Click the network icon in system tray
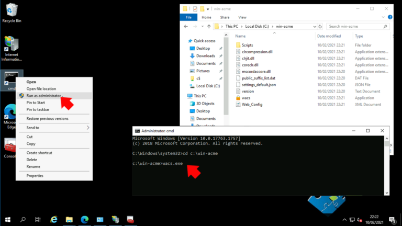The image size is (402, 226). click(352, 220)
